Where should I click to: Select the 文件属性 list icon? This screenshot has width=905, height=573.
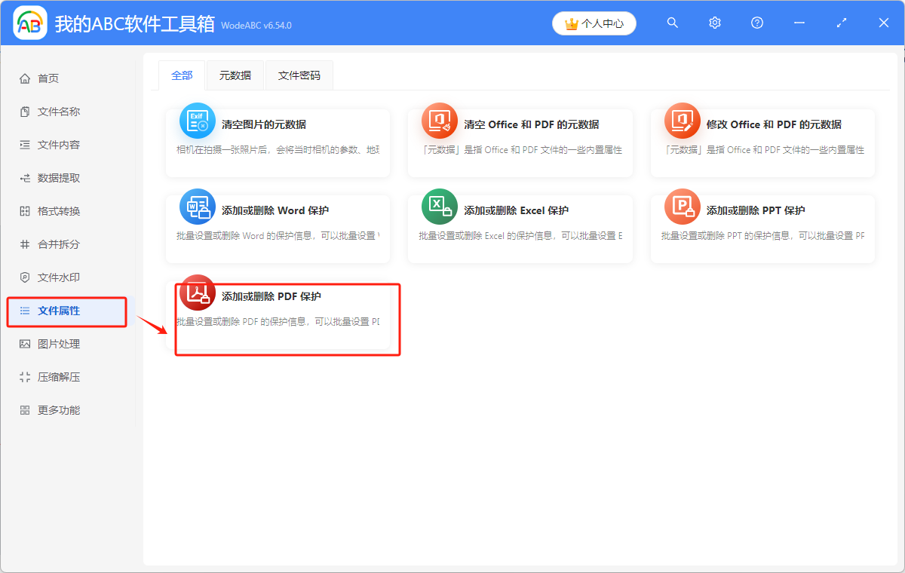pos(25,311)
